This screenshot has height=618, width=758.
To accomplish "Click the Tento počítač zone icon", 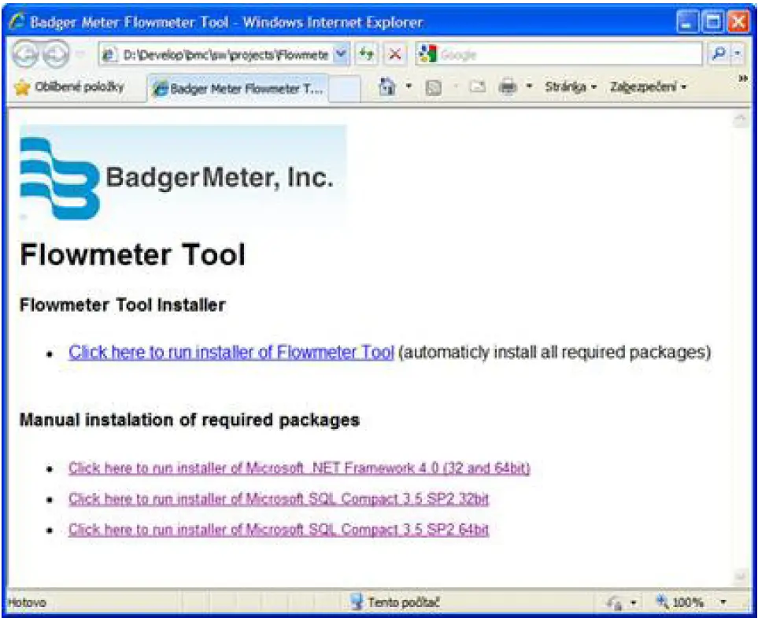I will coord(357,602).
